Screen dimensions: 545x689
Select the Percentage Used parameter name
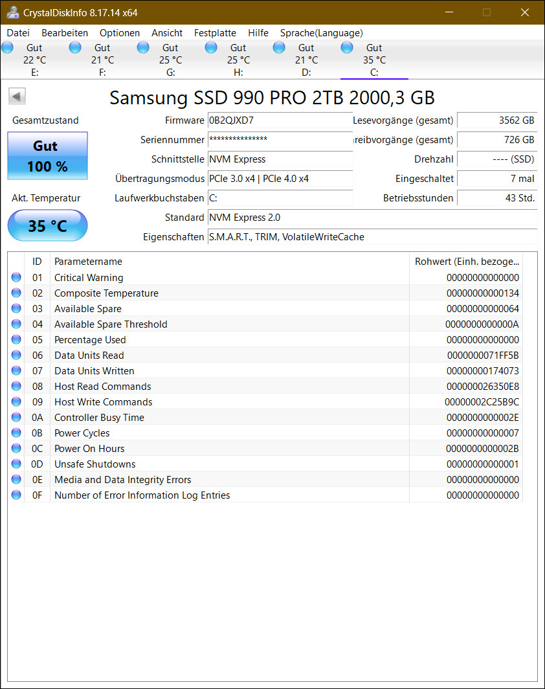tap(90, 340)
